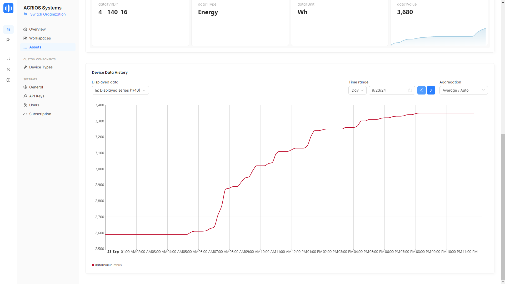Click the calendar icon in date field
The height and width of the screenshot is (284, 505).
[x=410, y=90]
